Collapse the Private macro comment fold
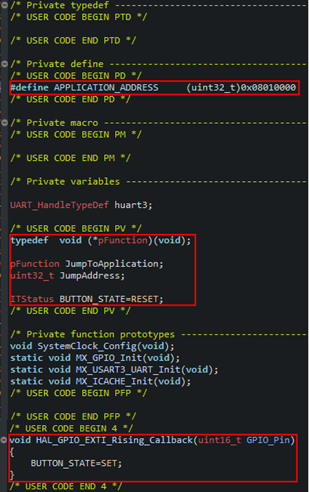The image size is (309, 492). tap(4, 123)
